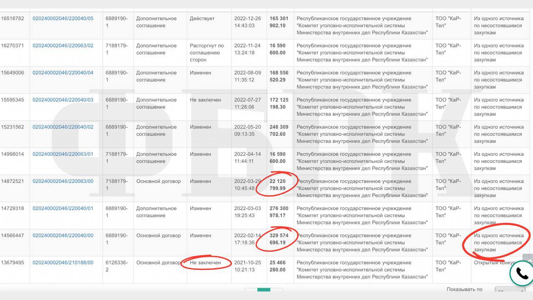Click date 2022-03-29 10:45:48
The height and width of the screenshot is (300, 533).
pos(248,185)
